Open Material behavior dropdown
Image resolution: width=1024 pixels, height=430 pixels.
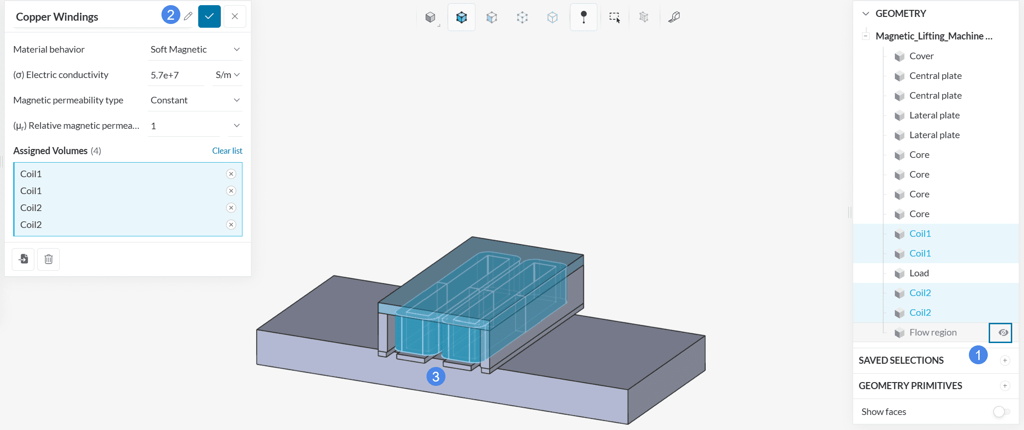pos(195,49)
